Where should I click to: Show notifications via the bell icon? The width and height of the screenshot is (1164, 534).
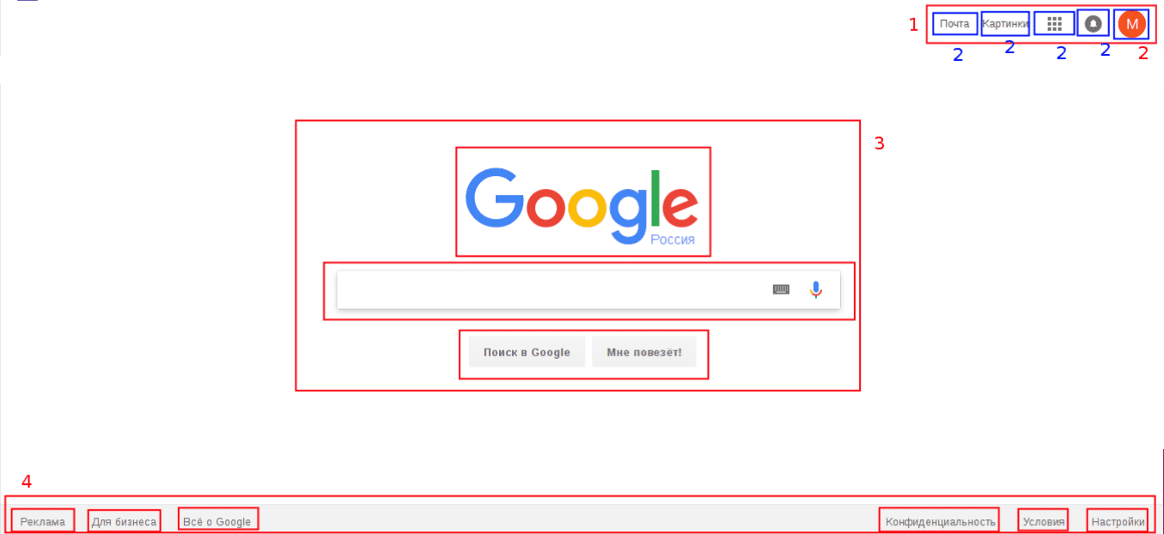pyautogui.click(x=1093, y=24)
